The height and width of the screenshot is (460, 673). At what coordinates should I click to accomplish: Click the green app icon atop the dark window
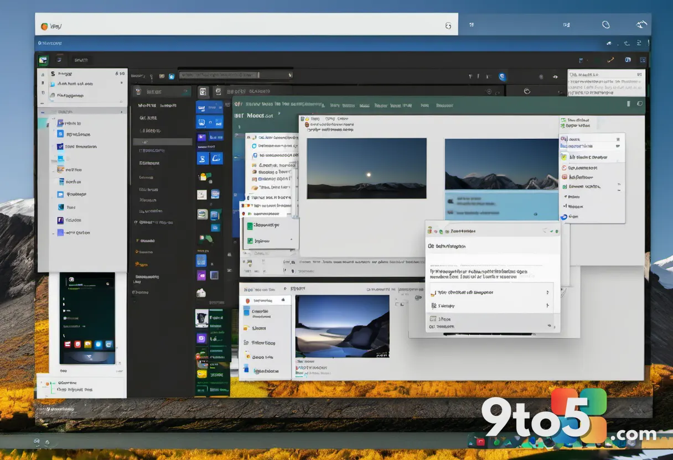pyautogui.click(x=43, y=60)
